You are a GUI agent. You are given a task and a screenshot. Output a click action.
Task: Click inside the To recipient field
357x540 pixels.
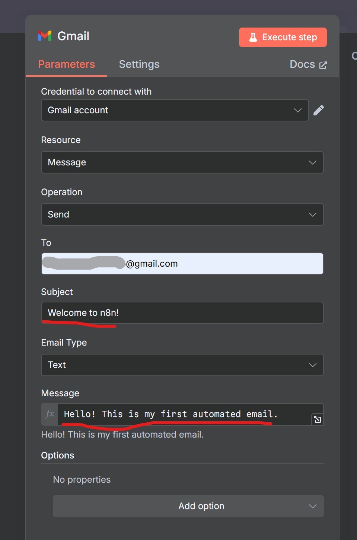[x=182, y=263]
